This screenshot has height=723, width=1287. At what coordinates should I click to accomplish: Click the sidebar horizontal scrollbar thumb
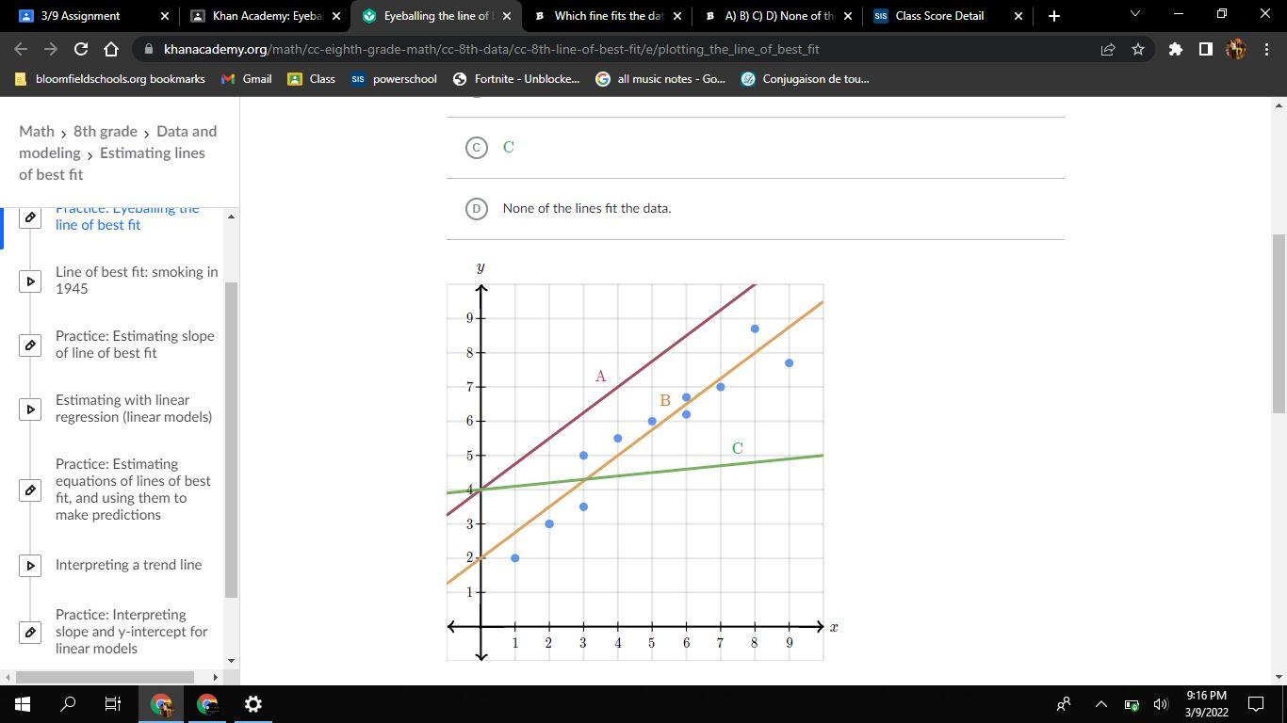point(106,677)
